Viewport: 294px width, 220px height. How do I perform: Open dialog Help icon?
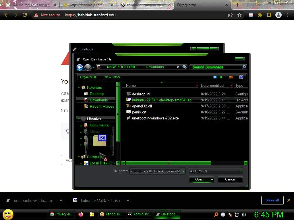(241, 77)
